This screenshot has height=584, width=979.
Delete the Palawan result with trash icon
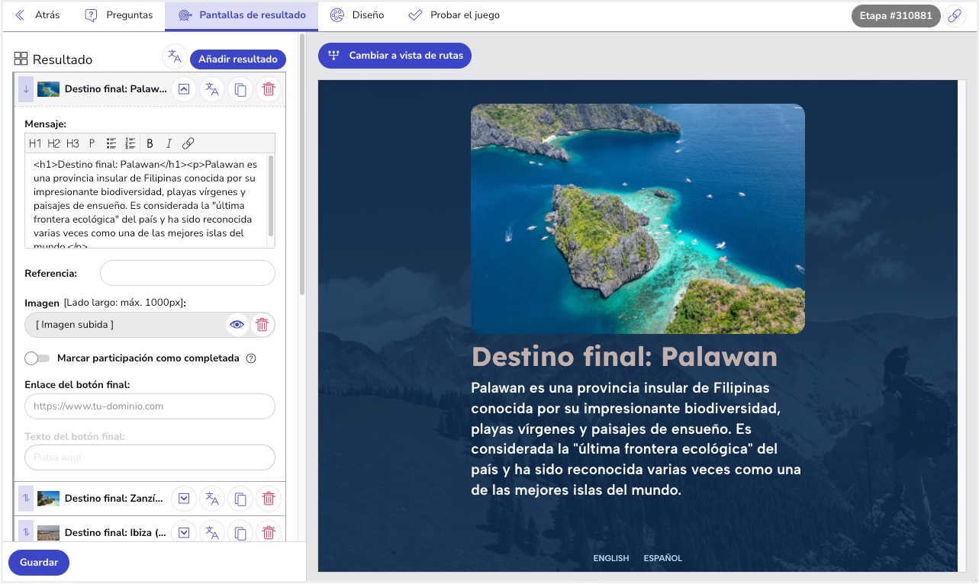(x=269, y=90)
